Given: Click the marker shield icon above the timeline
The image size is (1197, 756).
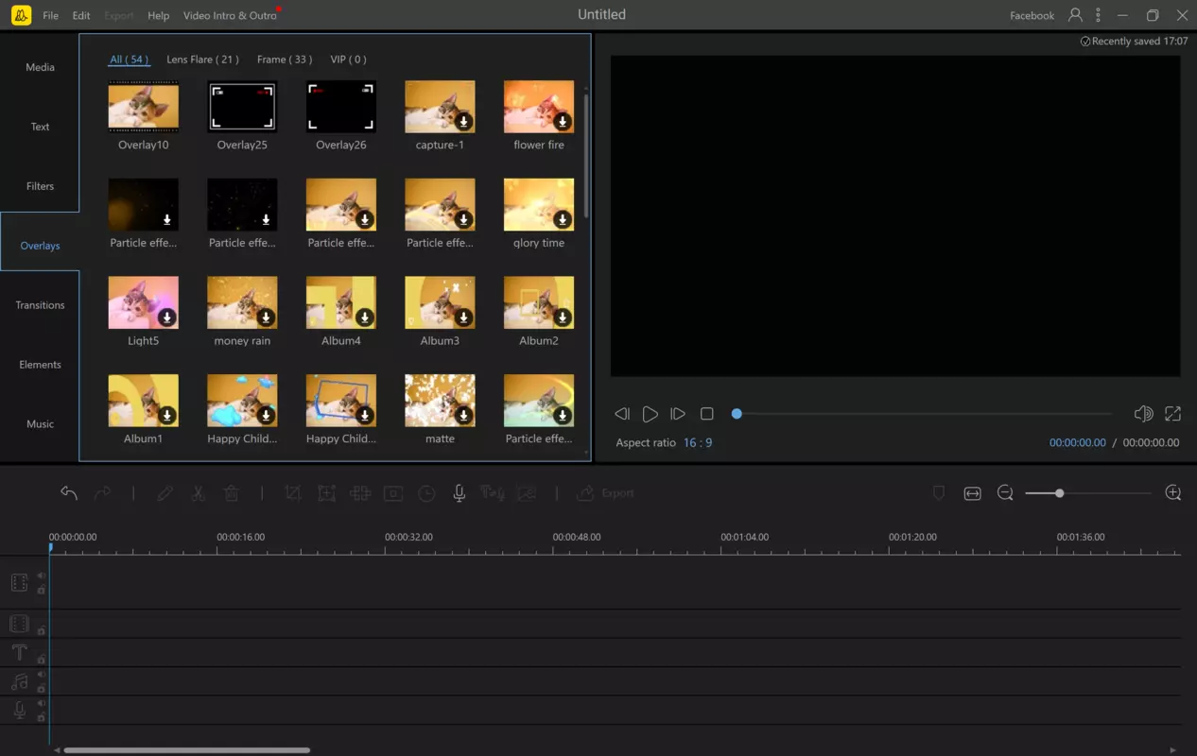Looking at the screenshot, I should [939, 492].
